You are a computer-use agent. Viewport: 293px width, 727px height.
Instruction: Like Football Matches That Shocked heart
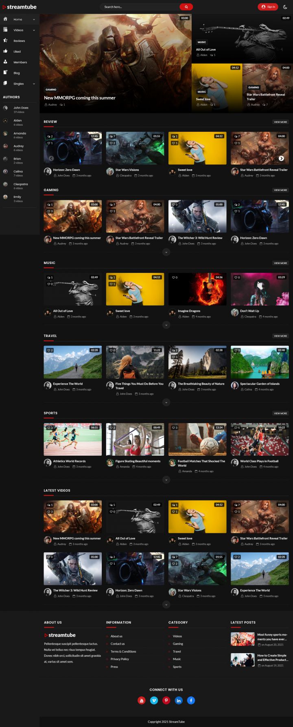[175, 428]
